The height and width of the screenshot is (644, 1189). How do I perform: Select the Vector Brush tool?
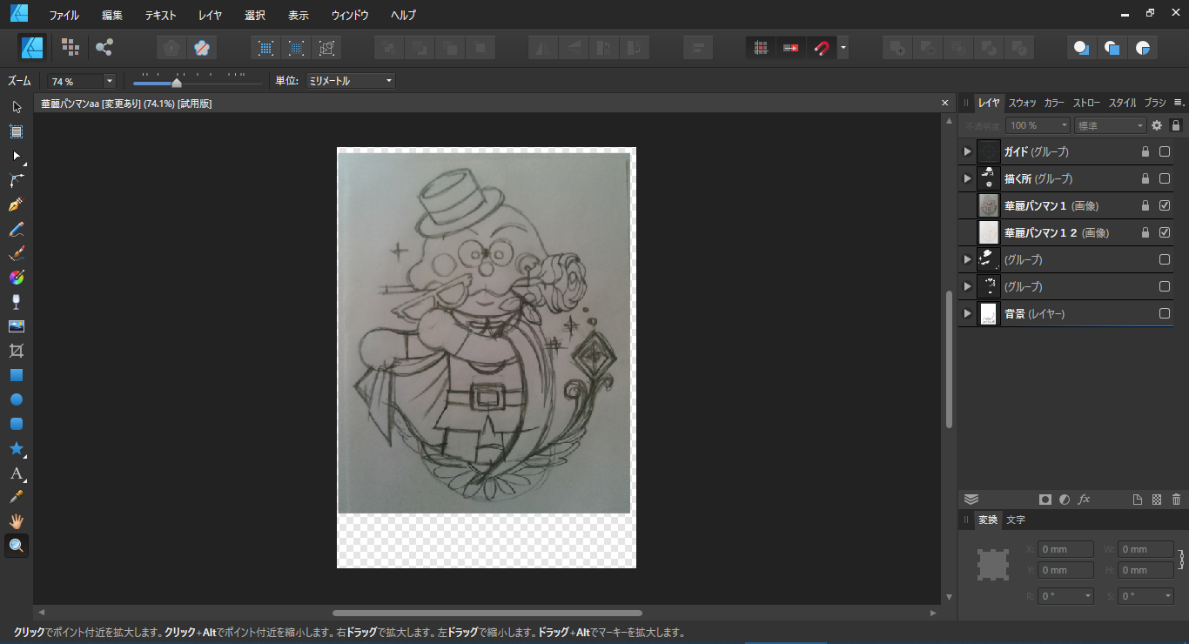coord(16,253)
